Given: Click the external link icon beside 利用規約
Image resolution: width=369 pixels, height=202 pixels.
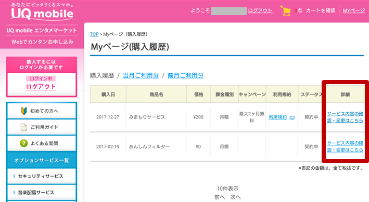Looking at the screenshot, I should 292,118.
